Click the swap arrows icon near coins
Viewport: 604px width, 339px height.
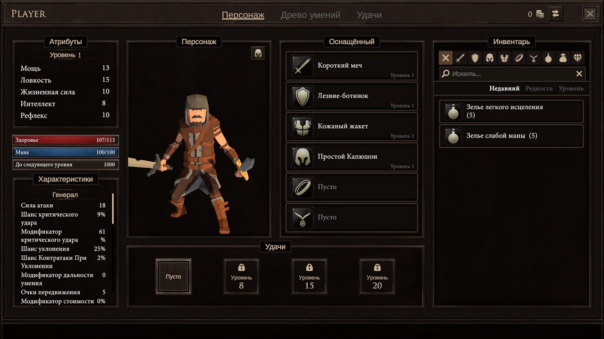click(x=555, y=14)
